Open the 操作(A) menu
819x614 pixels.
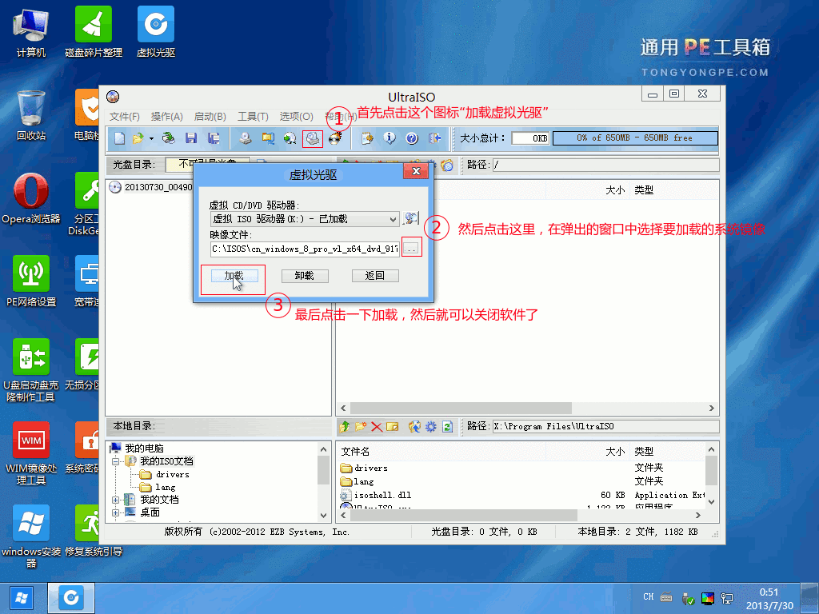tap(166, 117)
